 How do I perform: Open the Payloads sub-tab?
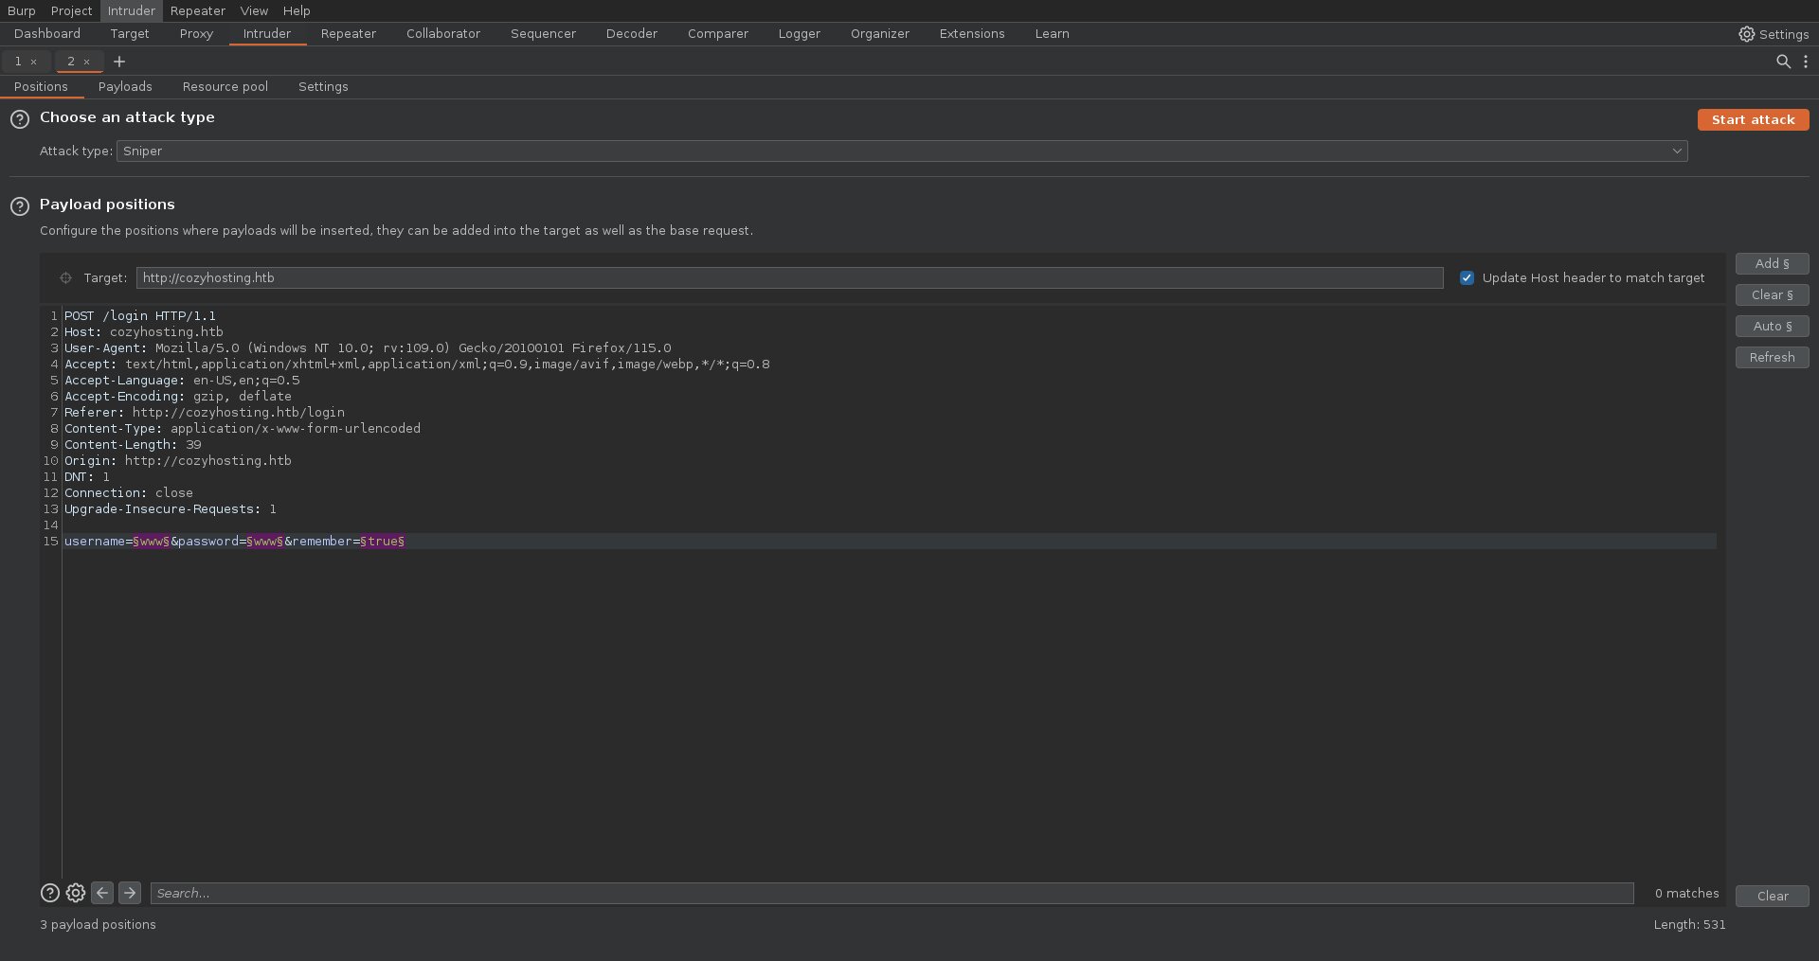125,87
